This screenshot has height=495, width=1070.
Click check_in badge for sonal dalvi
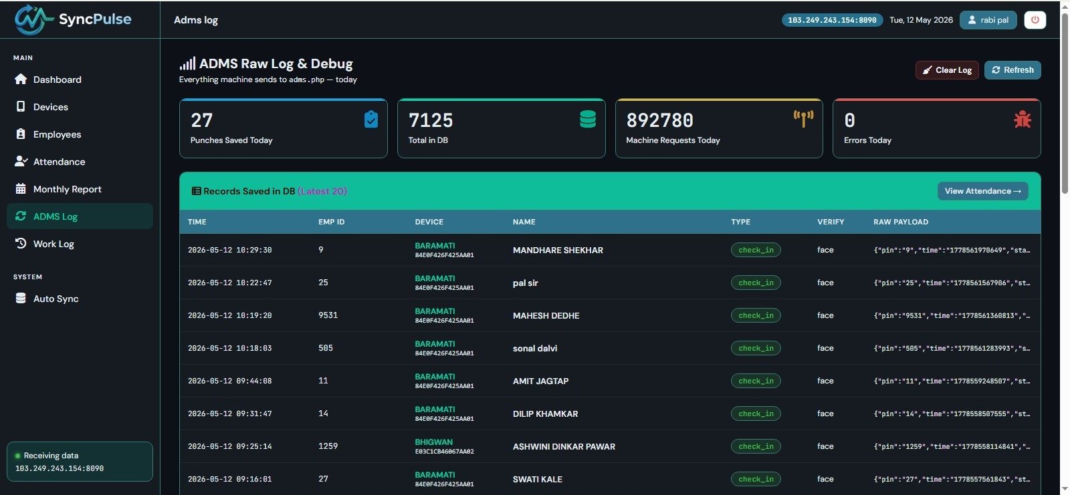[756, 348]
